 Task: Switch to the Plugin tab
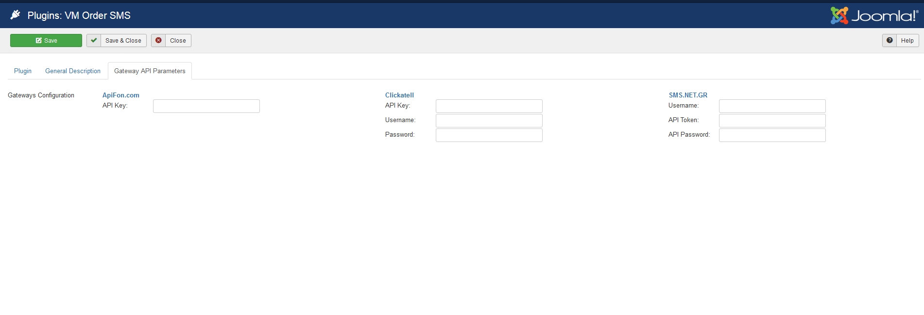(x=23, y=71)
